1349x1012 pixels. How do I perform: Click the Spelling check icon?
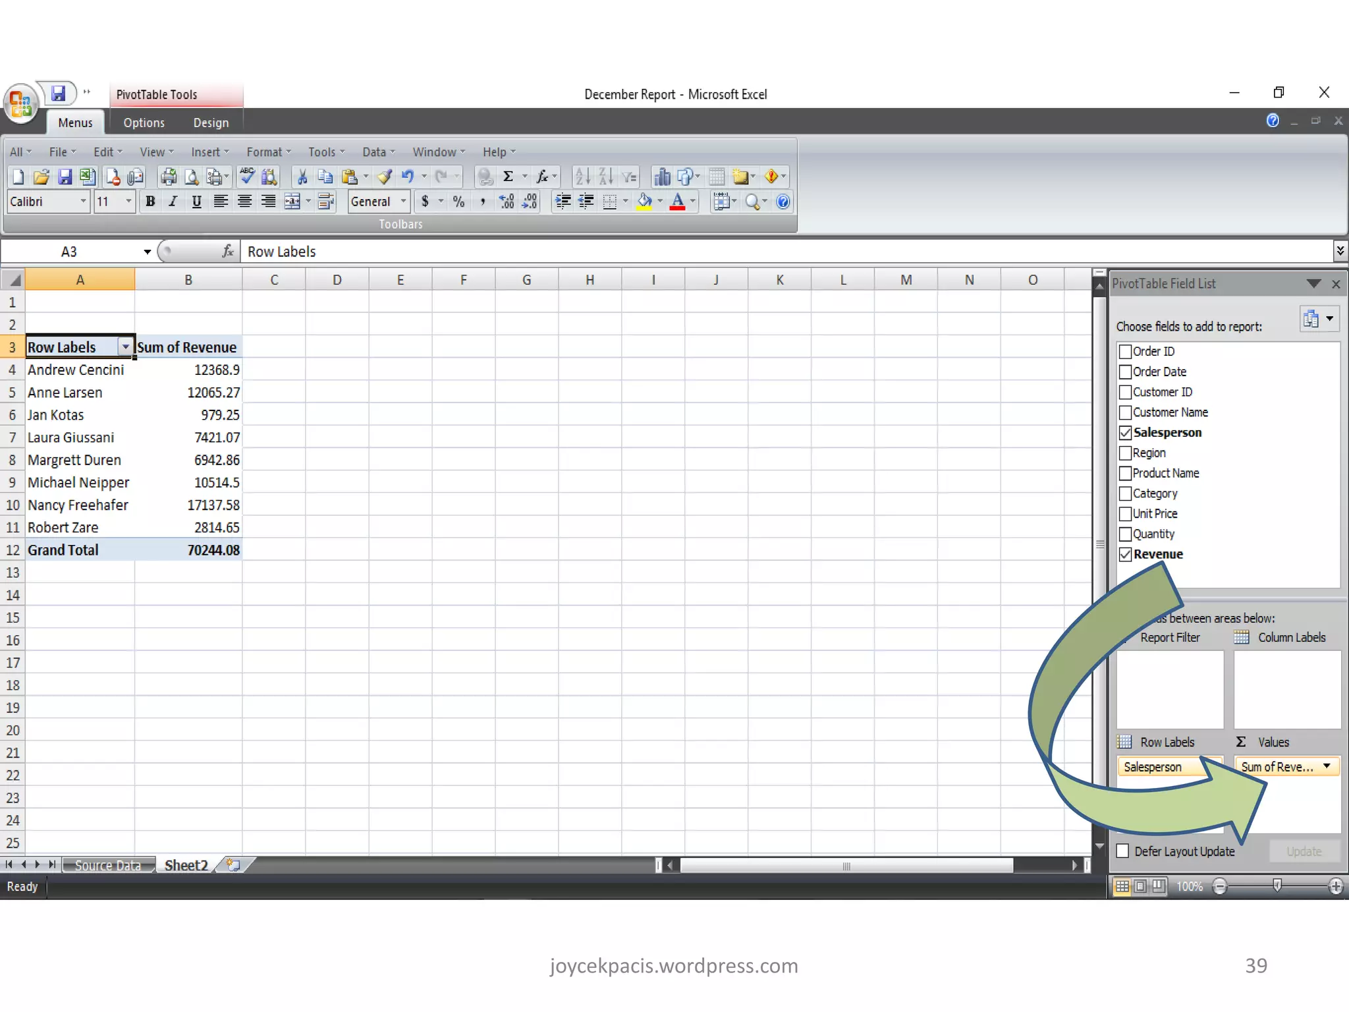pos(248,177)
